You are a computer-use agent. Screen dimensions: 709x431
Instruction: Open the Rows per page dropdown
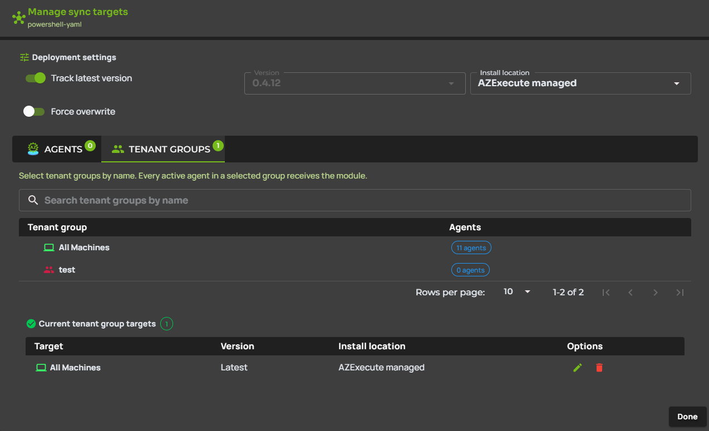[517, 292]
